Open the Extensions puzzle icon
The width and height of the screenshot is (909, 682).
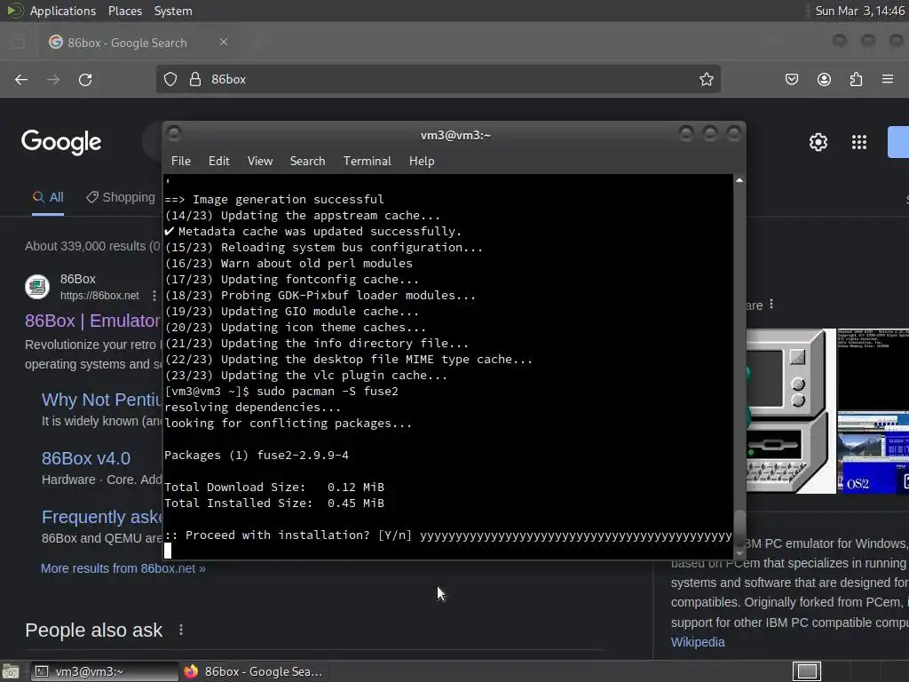pyautogui.click(x=857, y=79)
